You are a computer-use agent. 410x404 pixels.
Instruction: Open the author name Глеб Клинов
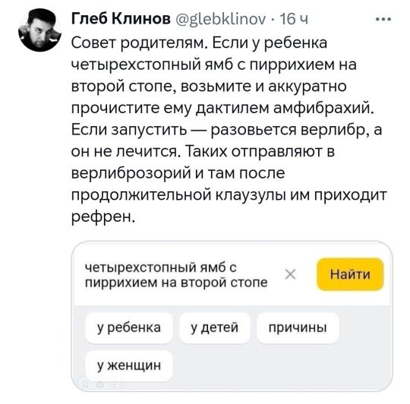(x=121, y=19)
